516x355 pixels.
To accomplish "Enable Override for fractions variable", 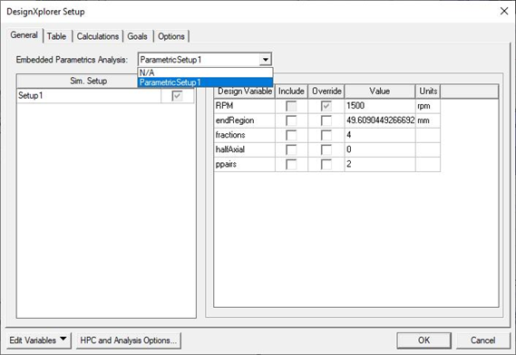I will [x=326, y=135].
